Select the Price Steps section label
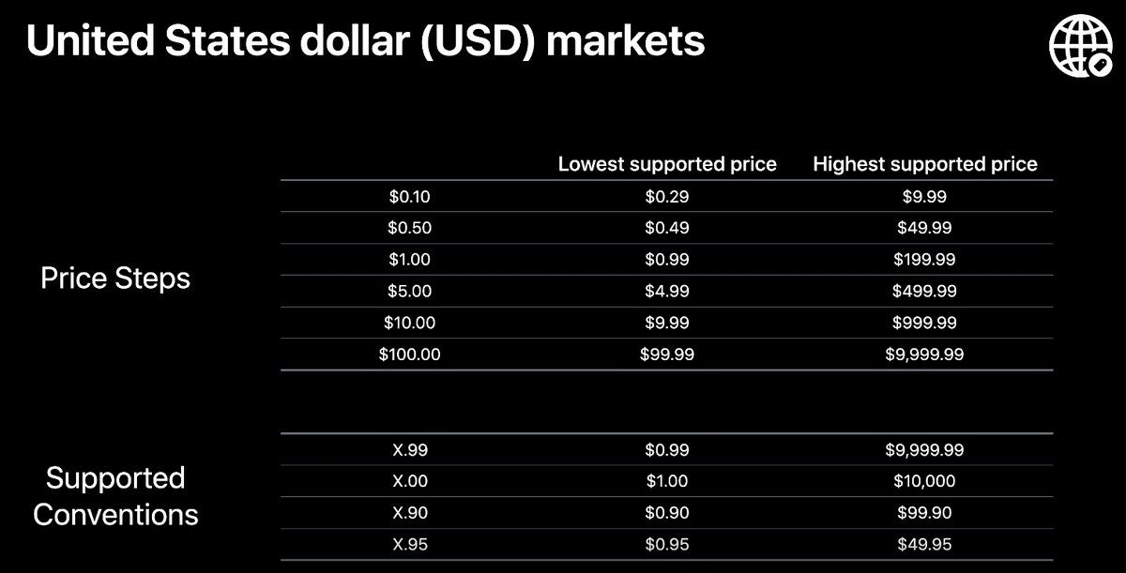This screenshot has height=573, width=1126. (115, 278)
